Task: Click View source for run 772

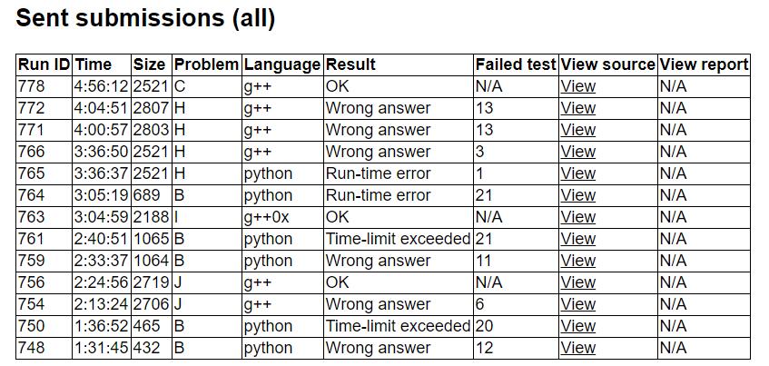Action: (577, 108)
